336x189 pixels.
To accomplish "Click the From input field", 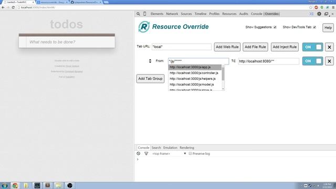I will tap(198, 61).
